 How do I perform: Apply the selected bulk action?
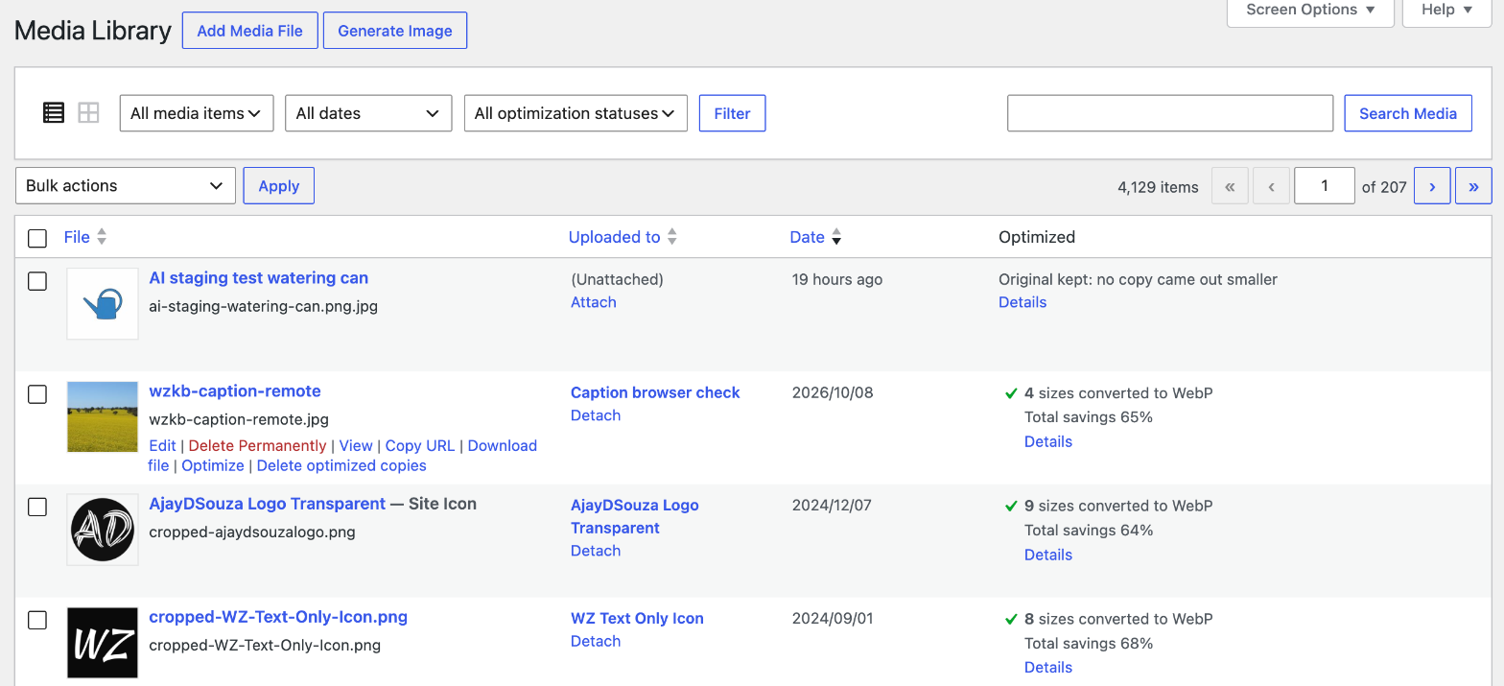tap(279, 186)
